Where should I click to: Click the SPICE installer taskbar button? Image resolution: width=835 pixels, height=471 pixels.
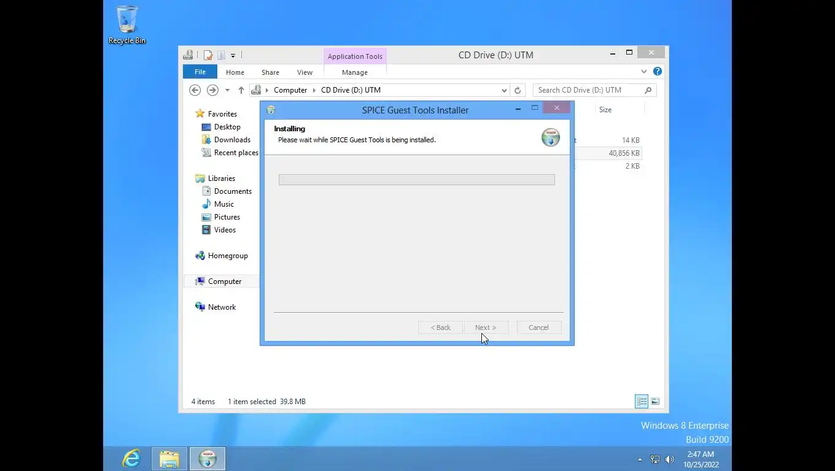pos(208,459)
